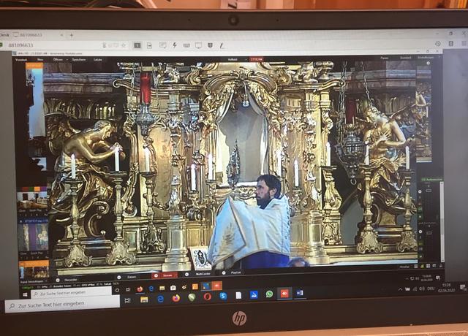Click Speichern in vMix menu bar

tap(79, 60)
